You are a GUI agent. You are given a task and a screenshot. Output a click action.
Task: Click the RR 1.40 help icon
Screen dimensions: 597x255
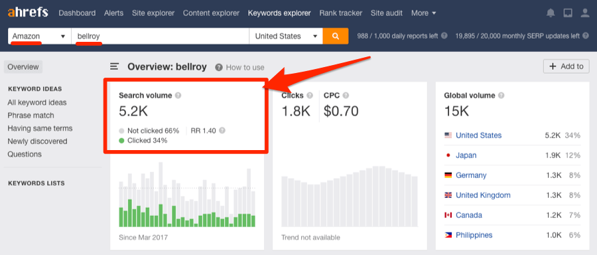tap(222, 130)
